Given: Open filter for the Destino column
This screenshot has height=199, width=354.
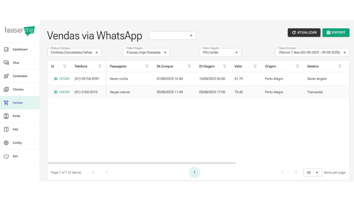Looking at the screenshot, I should (340, 67).
